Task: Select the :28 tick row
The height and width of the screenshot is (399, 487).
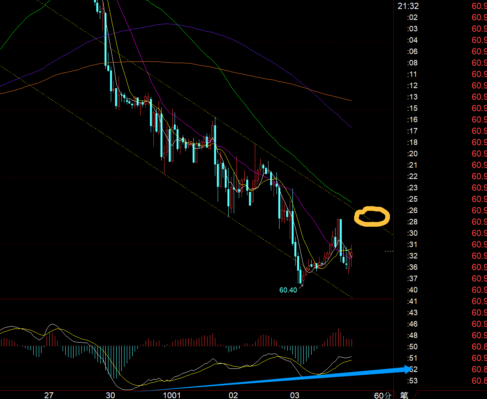Action: tap(440, 222)
